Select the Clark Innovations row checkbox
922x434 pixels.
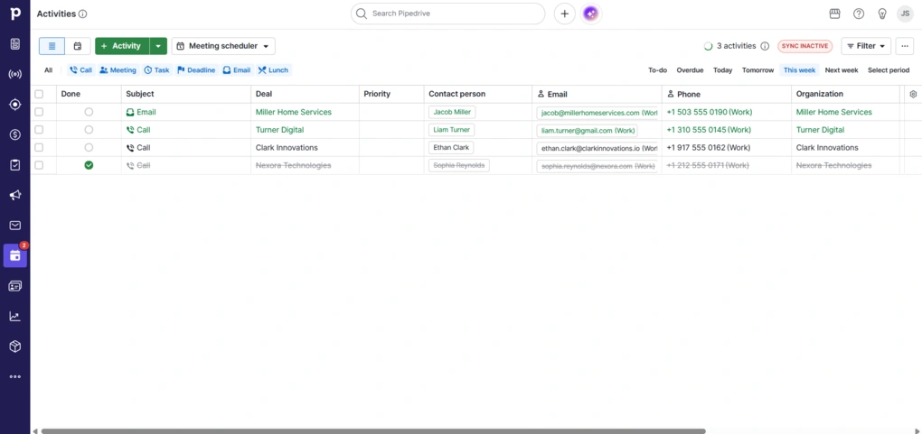[x=39, y=147]
